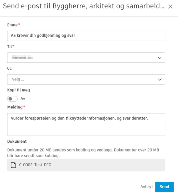
Task: Click the Melding message text area
Action: pos(86,124)
